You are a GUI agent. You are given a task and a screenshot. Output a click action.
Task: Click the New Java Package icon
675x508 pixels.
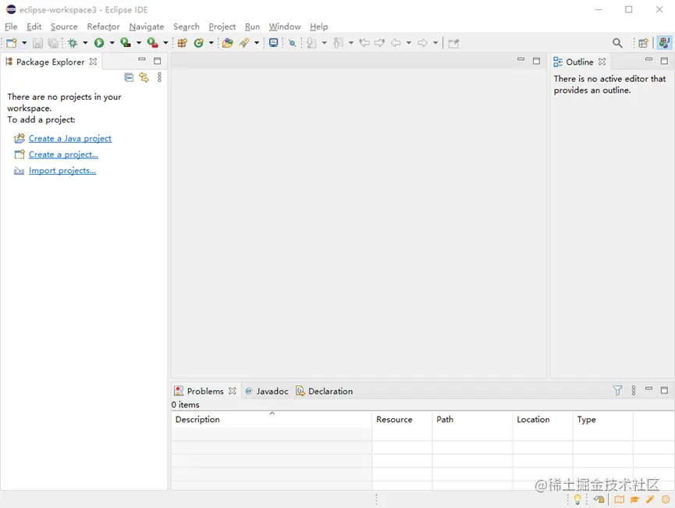(183, 43)
